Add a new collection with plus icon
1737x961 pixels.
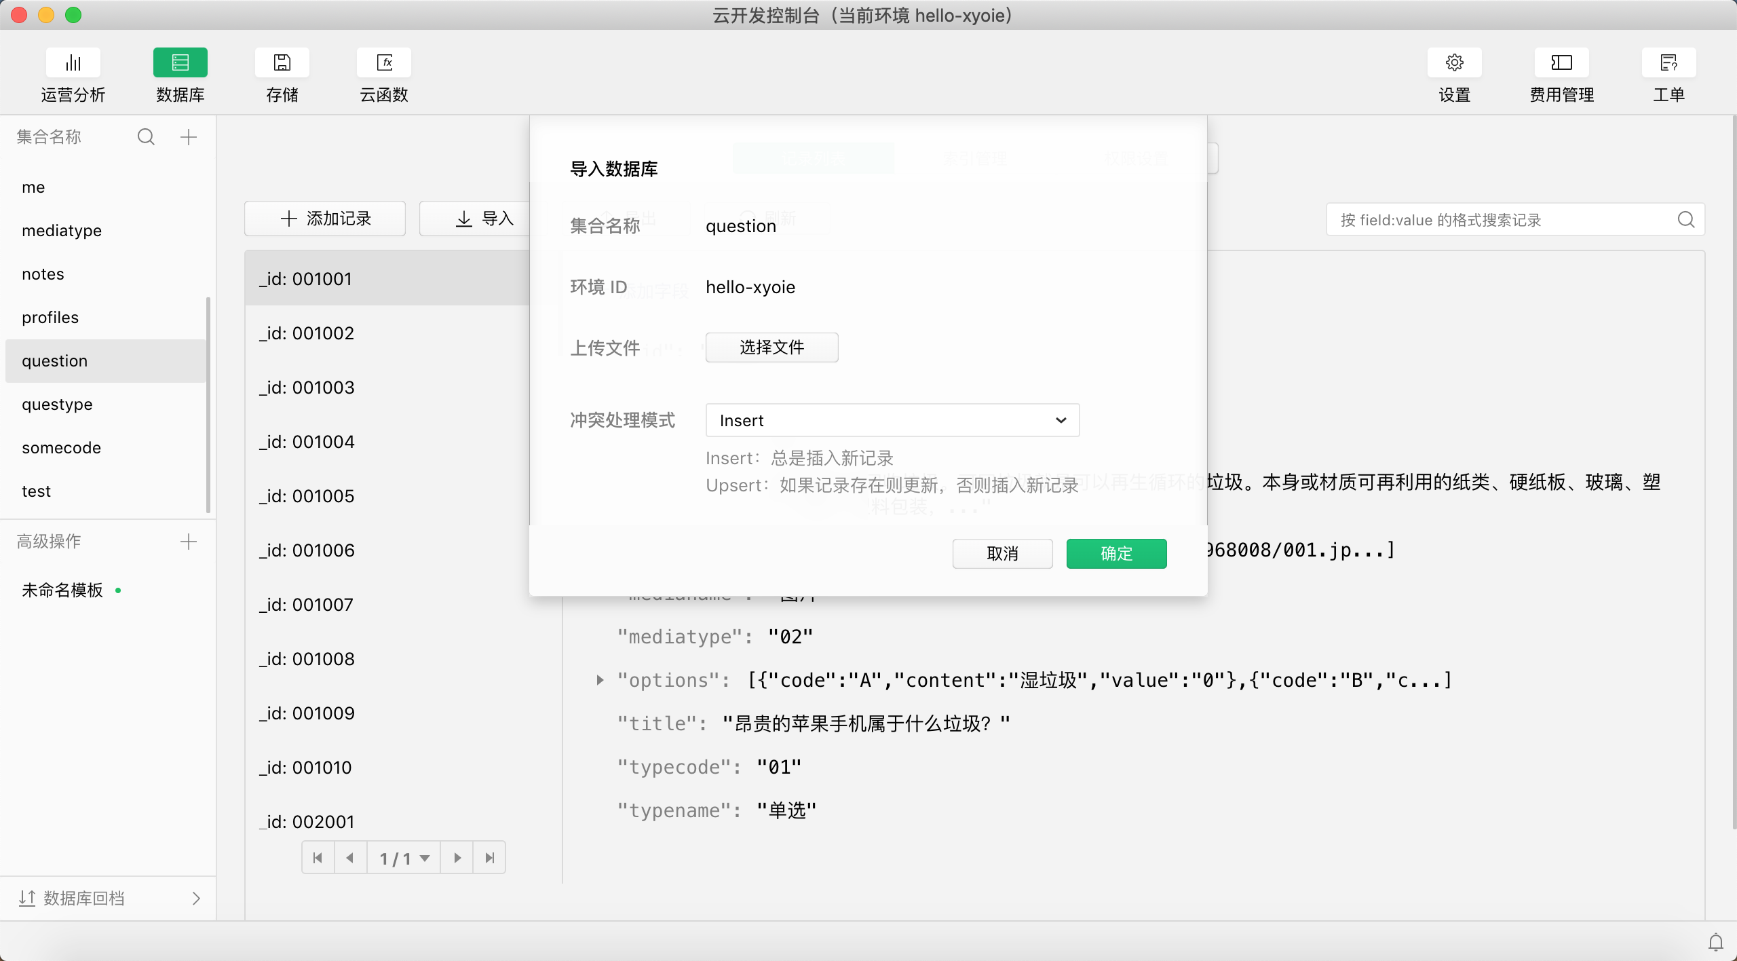[x=189, y=137]
